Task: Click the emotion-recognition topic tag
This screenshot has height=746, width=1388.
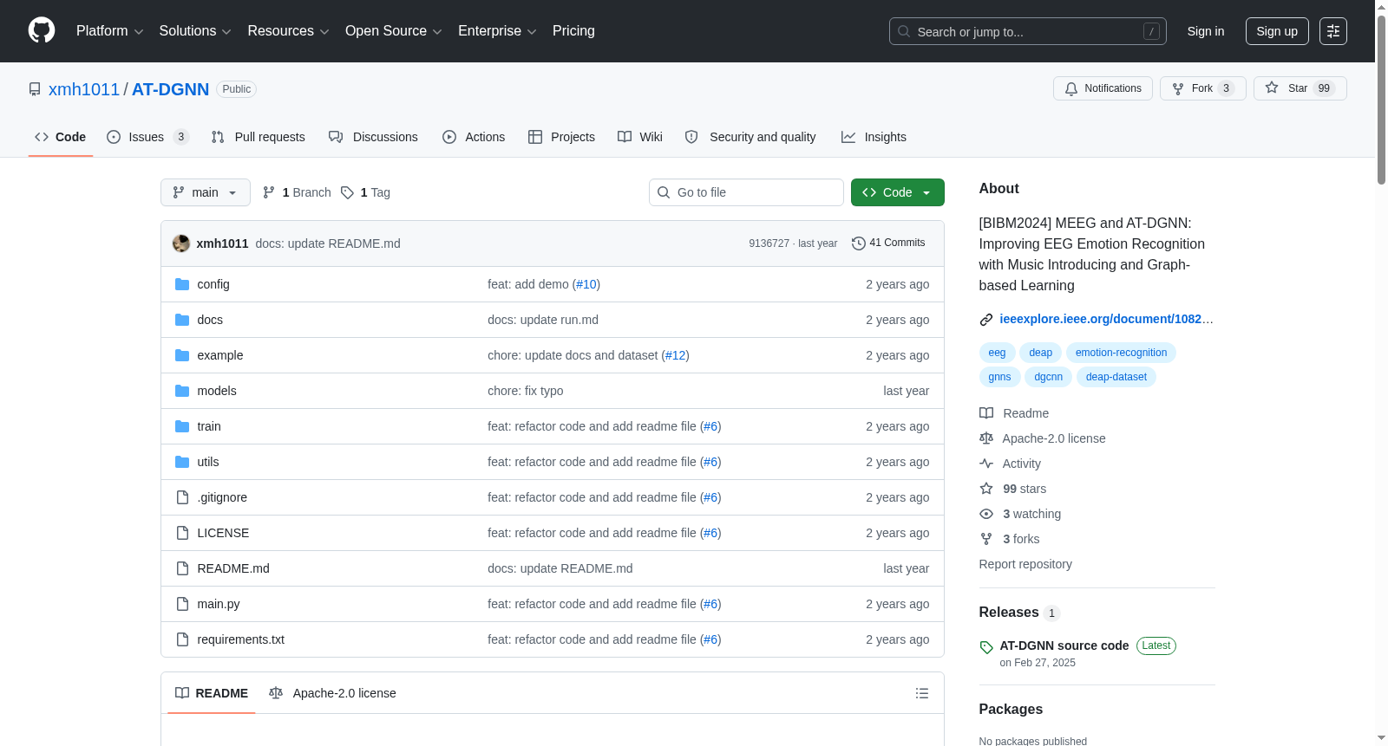Action: click(x=1121, y=353)
